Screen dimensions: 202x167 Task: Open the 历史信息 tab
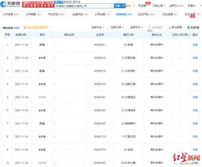pyautogui.click(x=170, y=14)
